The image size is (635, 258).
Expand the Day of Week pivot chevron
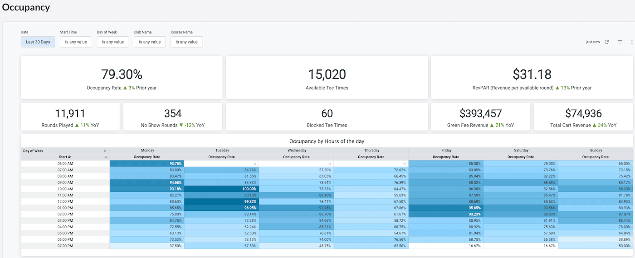(x=105, y=151)
